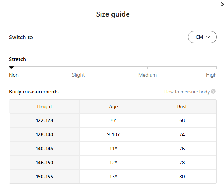Click the black stretch indicator marker
The width and height of the screenshot is (224, 187).
[11, 67]
